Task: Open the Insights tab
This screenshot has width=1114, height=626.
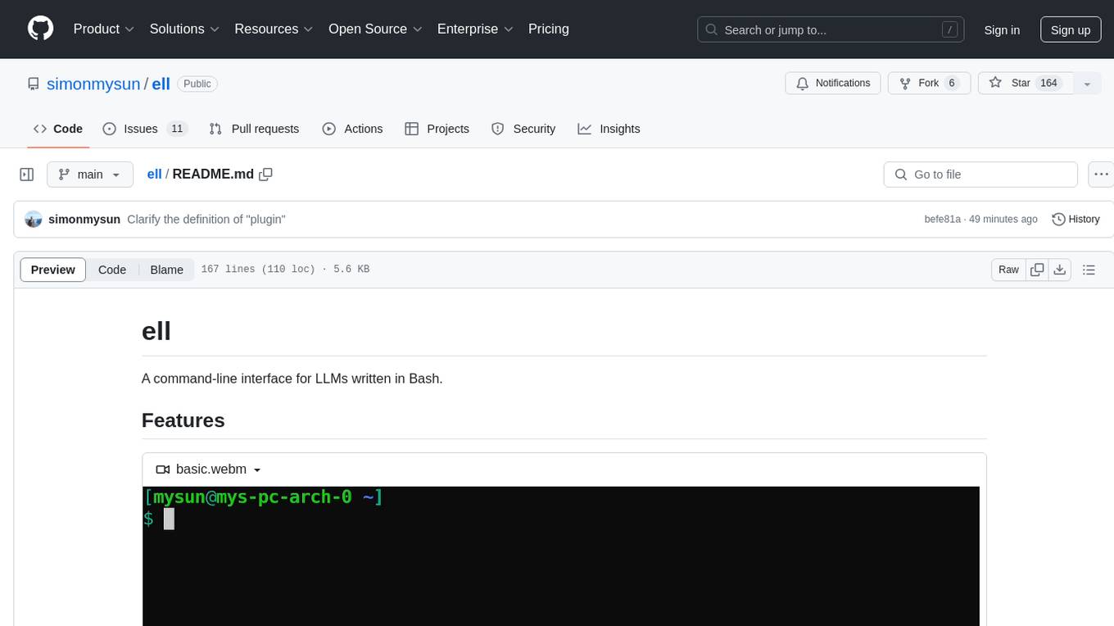Action: pyautogui.click(x=609, y=129)
